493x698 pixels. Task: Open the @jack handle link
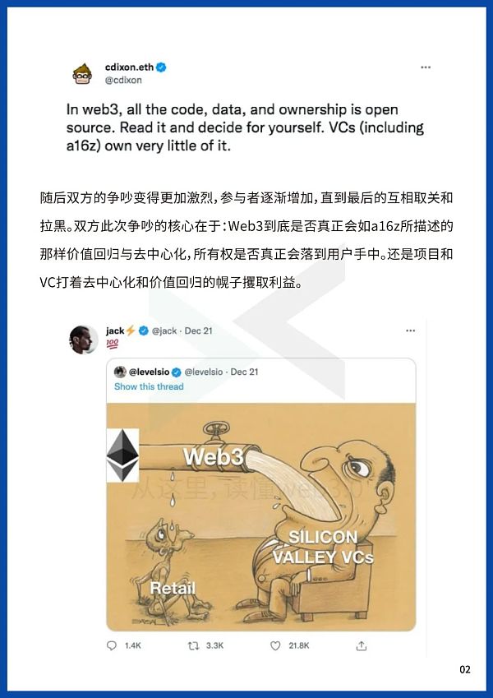[x=164, y=331]
